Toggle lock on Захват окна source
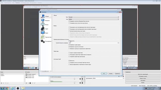161x90 pixels. (x=28, y=77)
